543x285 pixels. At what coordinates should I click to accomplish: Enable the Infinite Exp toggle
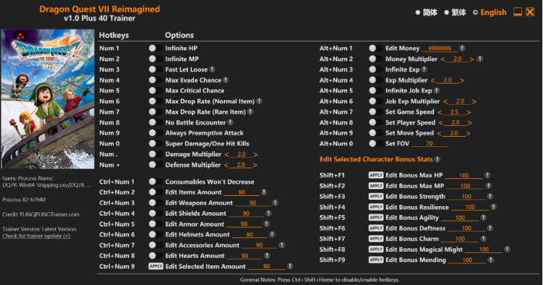pyautogui.click(x=376, y=69)
